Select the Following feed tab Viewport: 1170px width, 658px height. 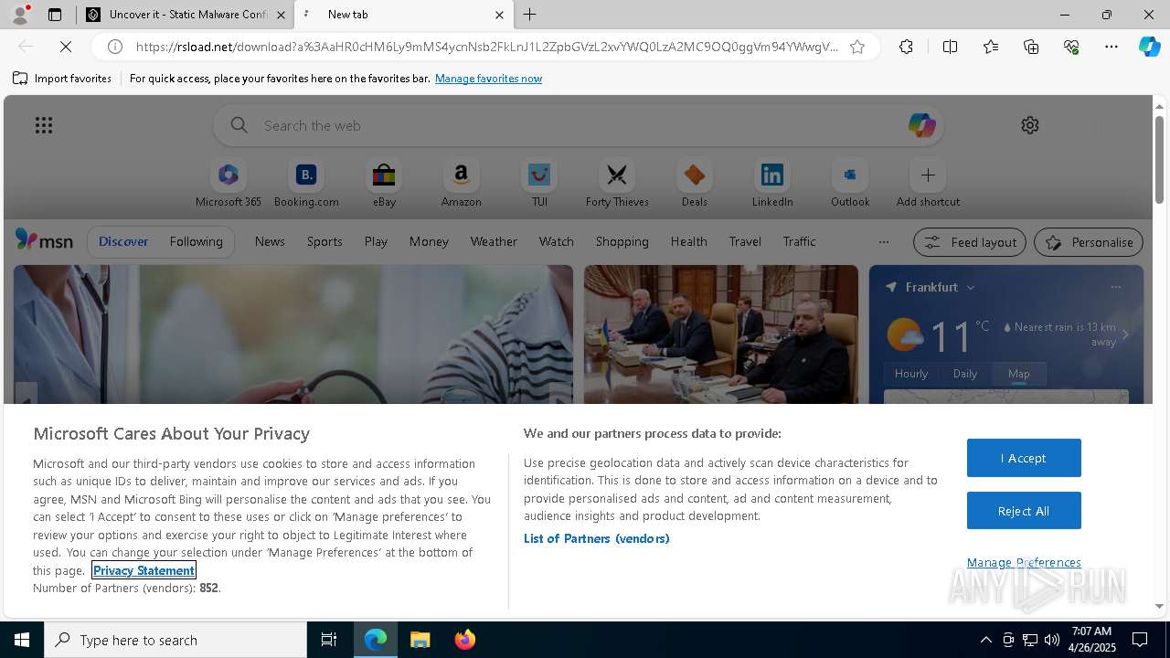(196, 242)
